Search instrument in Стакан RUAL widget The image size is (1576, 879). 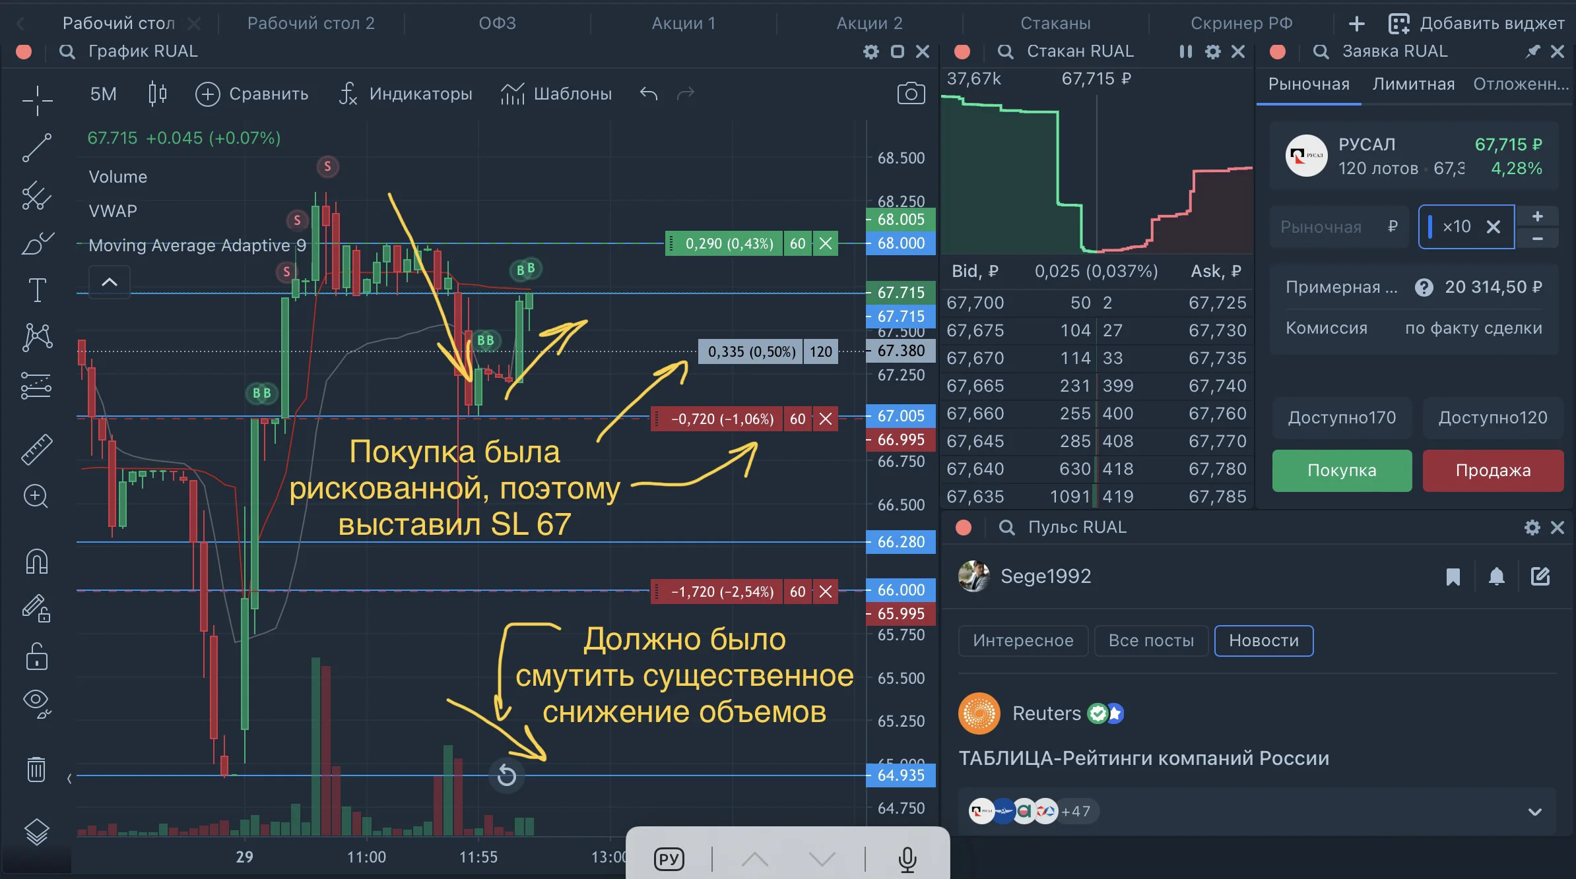click(x=1005, y=51)
